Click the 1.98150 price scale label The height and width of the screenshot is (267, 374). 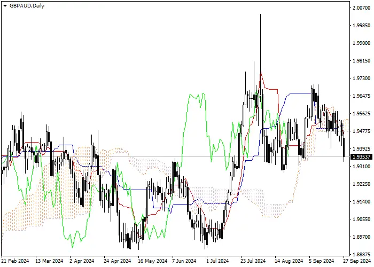pos(361,61)
